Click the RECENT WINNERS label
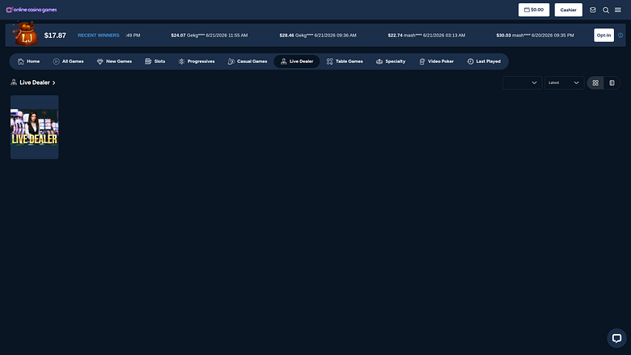 click(99, 36)
